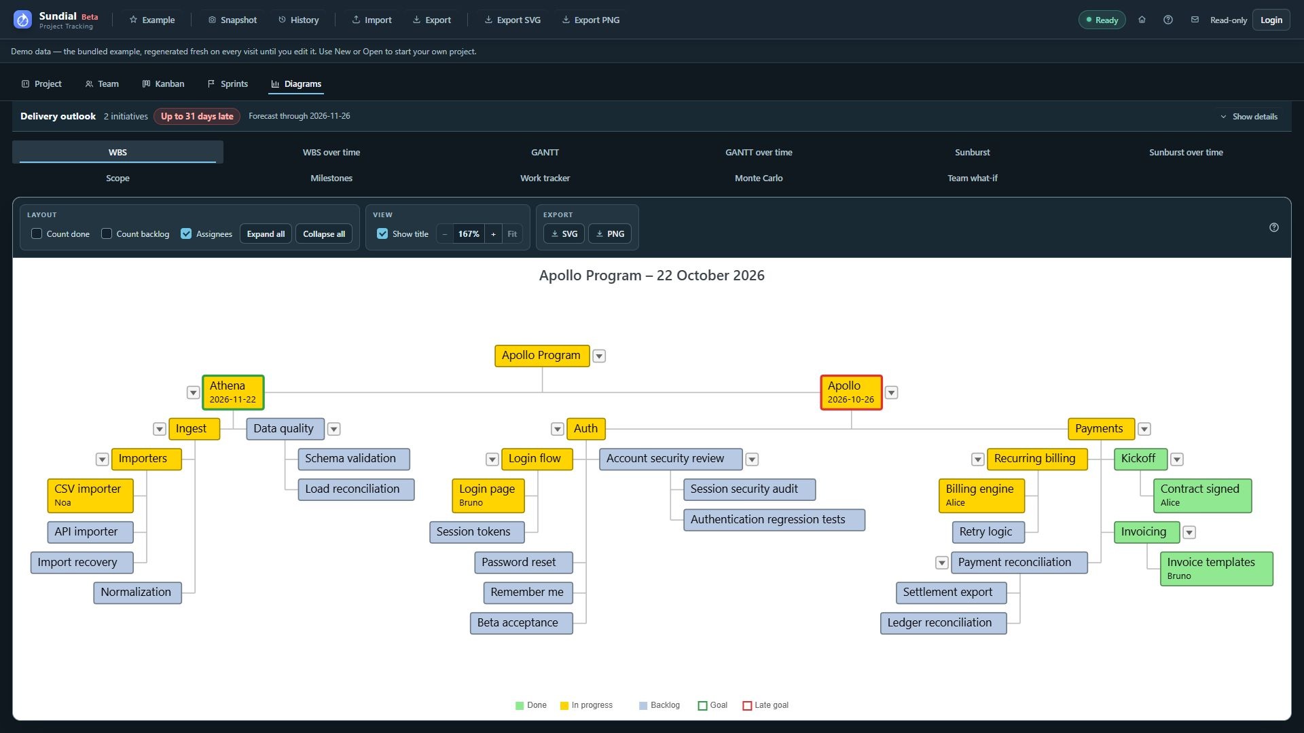The image size is (1304, 733).
Task: Zoom in with plus button
Action: [493, 233]
